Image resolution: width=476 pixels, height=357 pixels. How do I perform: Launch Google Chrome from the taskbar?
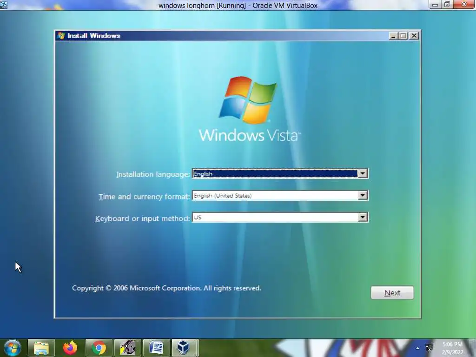tap(99, 348)
